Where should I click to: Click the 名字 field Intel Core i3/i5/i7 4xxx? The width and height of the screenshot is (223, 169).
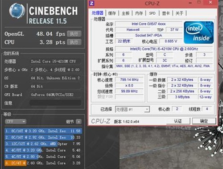pos(149,24)
